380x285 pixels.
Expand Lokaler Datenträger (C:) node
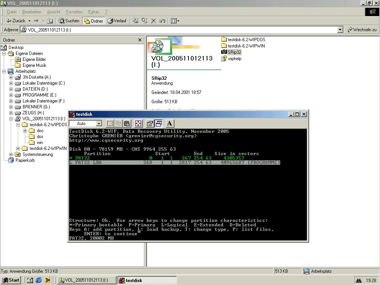pos(11,83)
